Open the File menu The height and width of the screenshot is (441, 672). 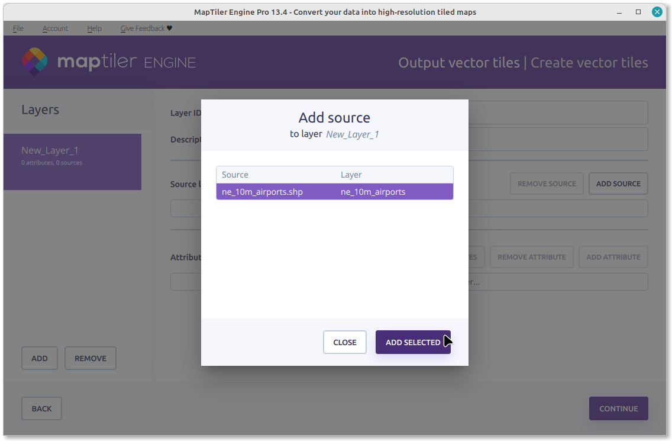click(x=18, y=28)
